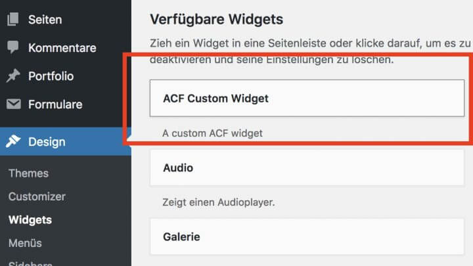
Task: Expand the Galerie widget box
Action: [307, 236]
